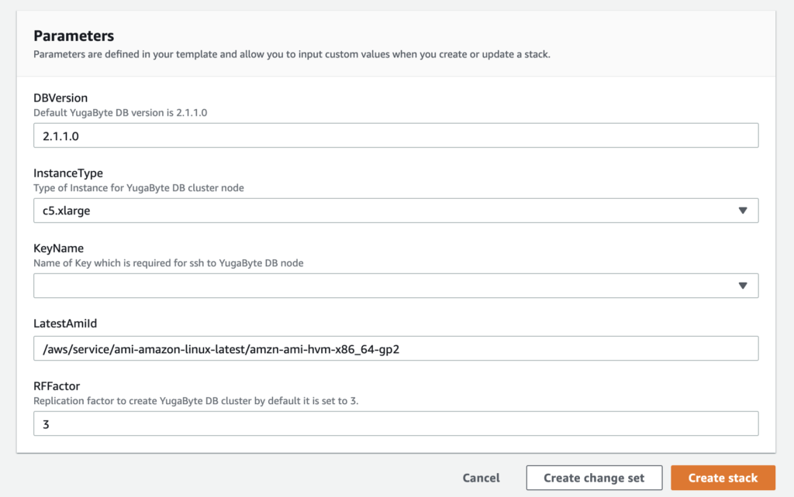
Task: Click the arrow icon in the KeyName selector
Action: [x=742, y=286]
